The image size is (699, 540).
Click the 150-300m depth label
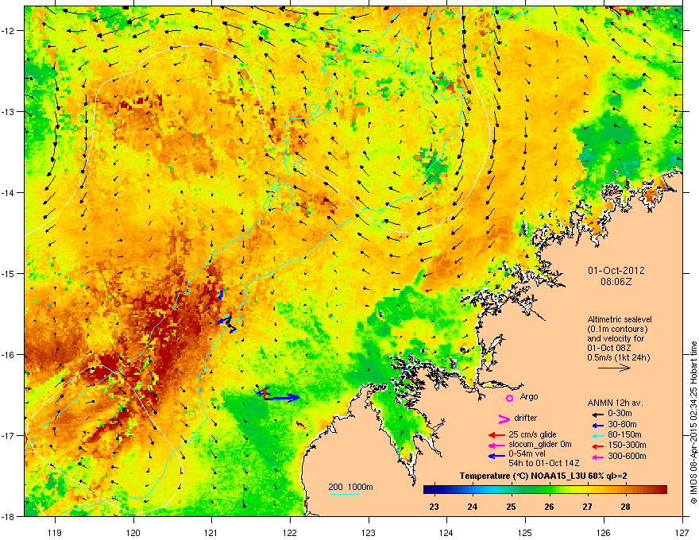pyautogui.click(x=628, y=445)
